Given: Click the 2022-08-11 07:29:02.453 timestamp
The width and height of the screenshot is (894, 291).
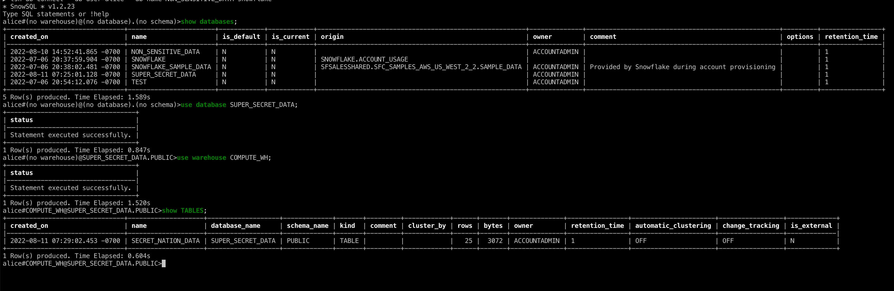Looking at the screenshot, I should coord(65,241).
